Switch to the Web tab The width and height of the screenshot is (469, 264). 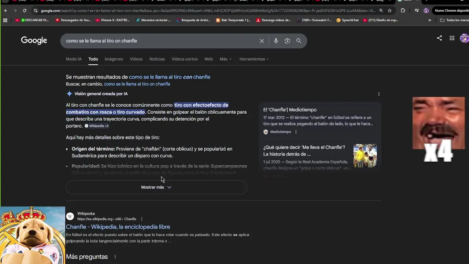pos(208,59)
